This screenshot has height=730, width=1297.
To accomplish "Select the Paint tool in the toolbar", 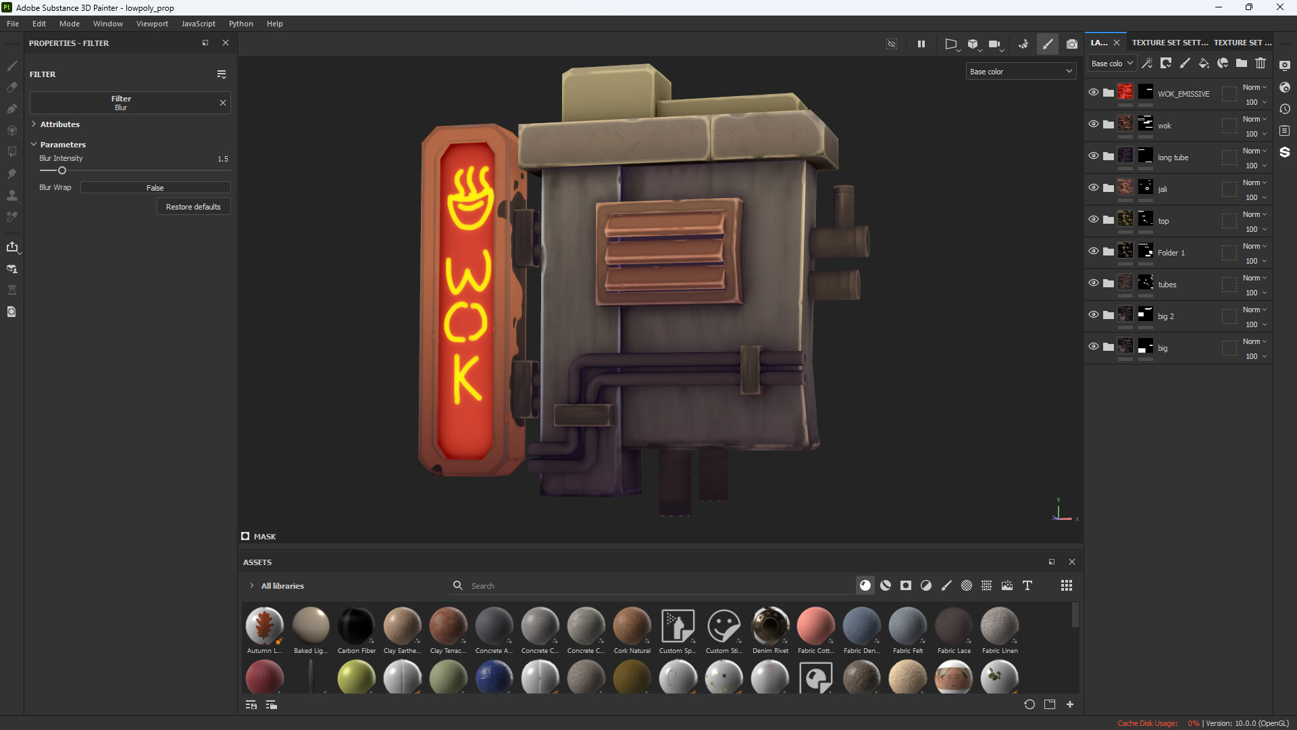I will pyautogui.click(x=11, y=66).
